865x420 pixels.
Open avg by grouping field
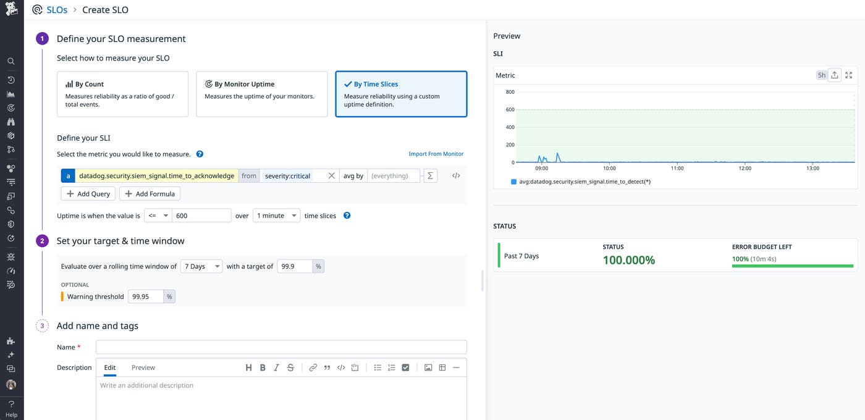click(x=394, y=176)
